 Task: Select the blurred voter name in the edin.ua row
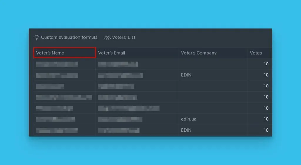[56, 119]
